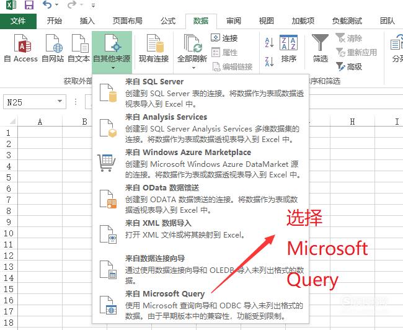The width and height of the screenshot is (403, 330).
Task: Sort ascending with the A-Z icon
Action: click(x=269, y=42)
